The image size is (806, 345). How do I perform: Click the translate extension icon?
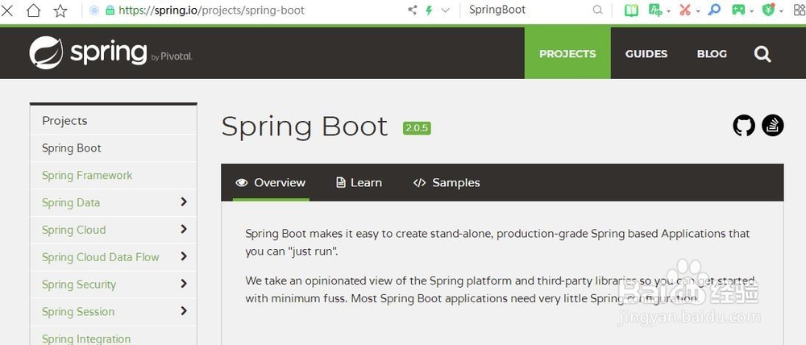tap(654, 10)
